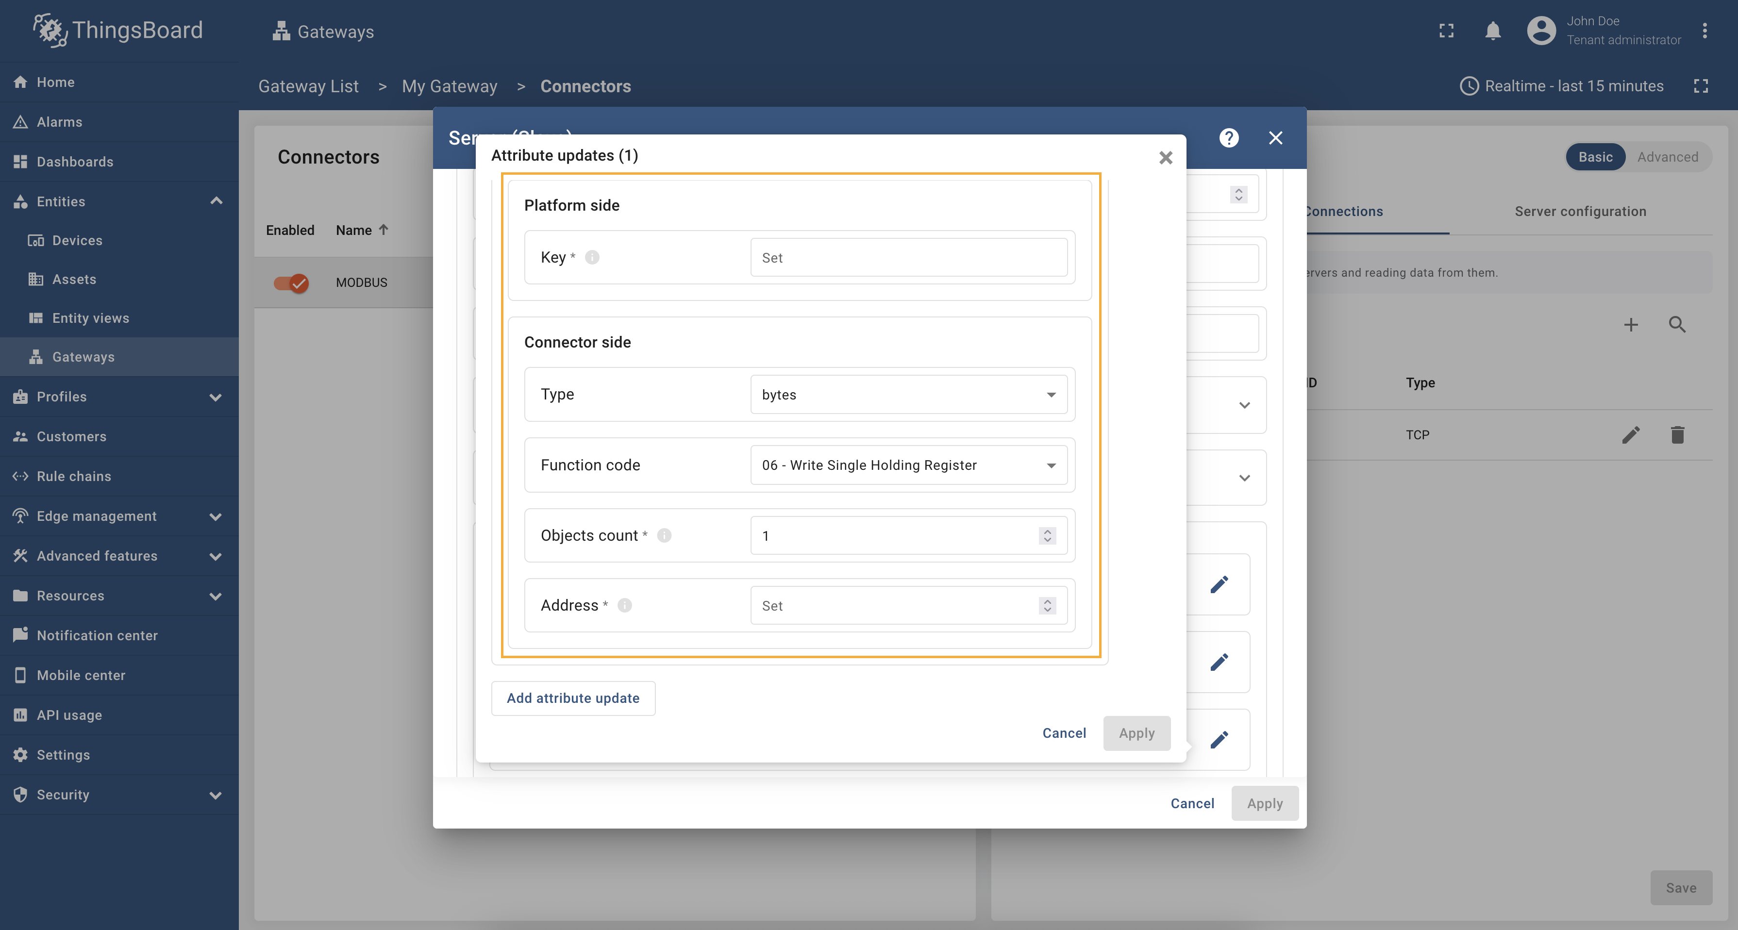Open the Function code dropdown
The width and height of the screenshot is (1738, 930).
(x=908, y=465)
